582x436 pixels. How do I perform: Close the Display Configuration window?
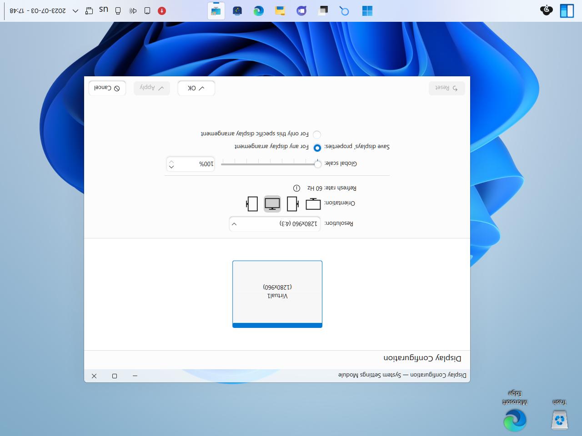pos(94,376)
